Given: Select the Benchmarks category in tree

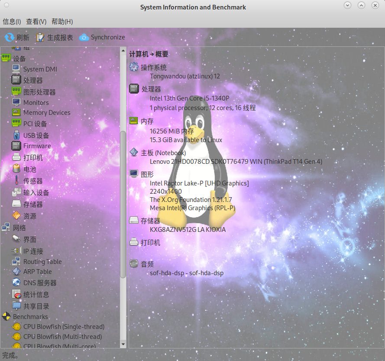Looking at the screenshot, I should 30,317.
